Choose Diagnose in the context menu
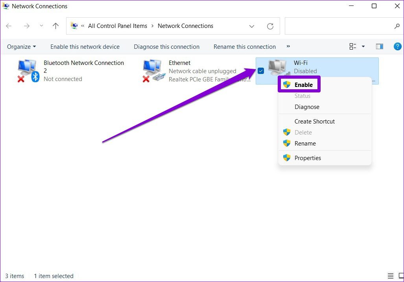The height and width of the screenshot is (282, 404). (x=307, y=107)
